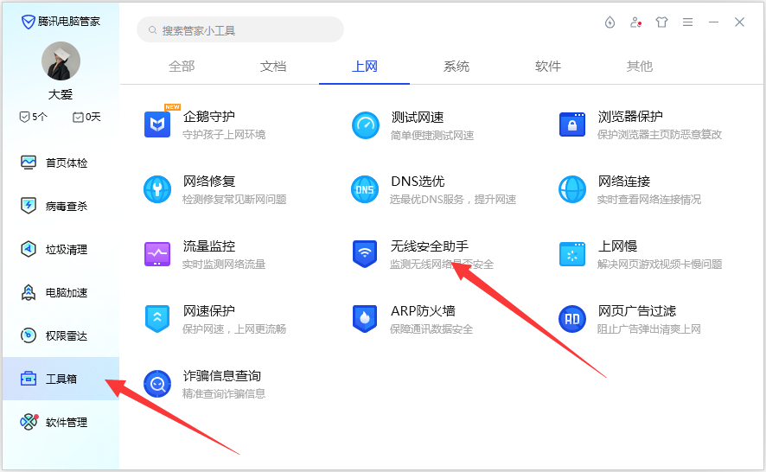Screen dimensions: 766x472
Task: Click the 实时监测网络流量 description
Action: [224, 265]
